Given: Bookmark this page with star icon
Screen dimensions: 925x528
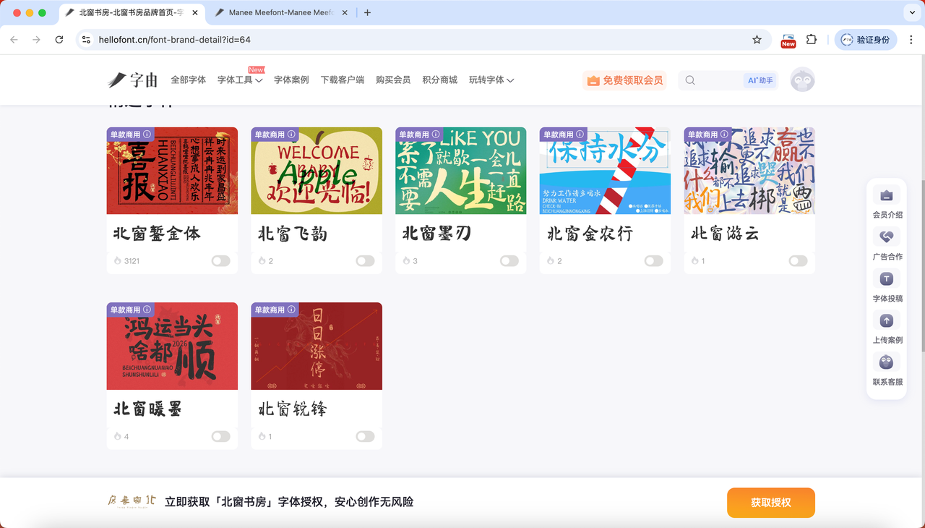Looking at the screenshot, I should click(757, 40).
